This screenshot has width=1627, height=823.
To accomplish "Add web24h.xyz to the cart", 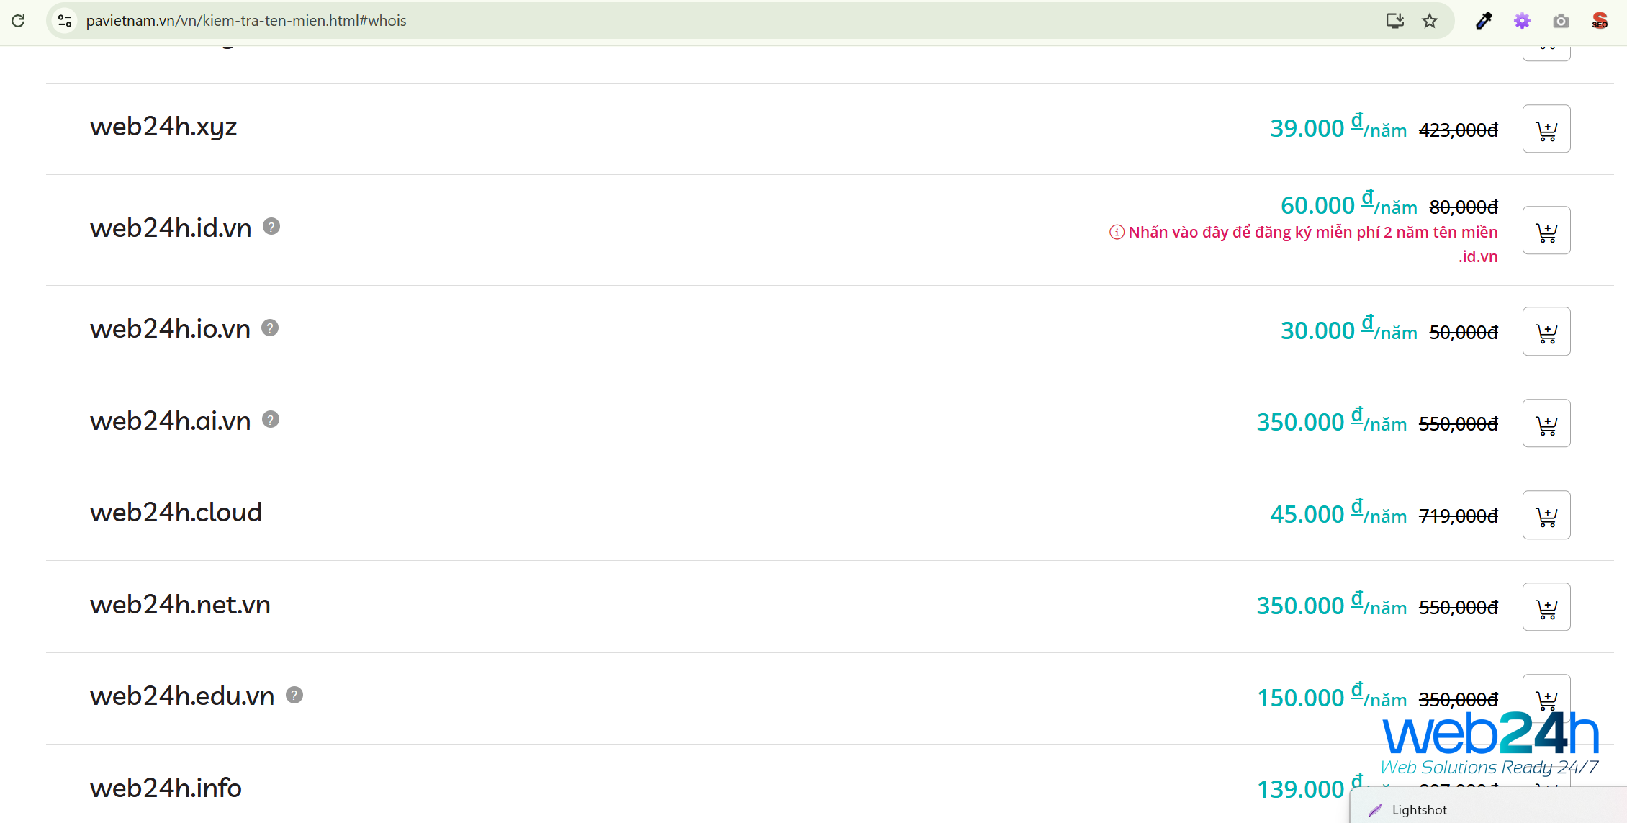I will click(x=1546, y=130).
